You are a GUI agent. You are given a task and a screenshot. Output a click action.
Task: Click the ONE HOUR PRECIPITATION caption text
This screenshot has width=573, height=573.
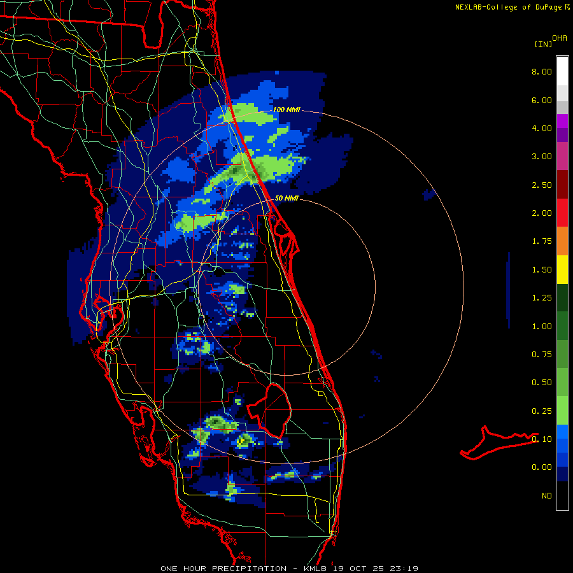(x=223, y=569)
